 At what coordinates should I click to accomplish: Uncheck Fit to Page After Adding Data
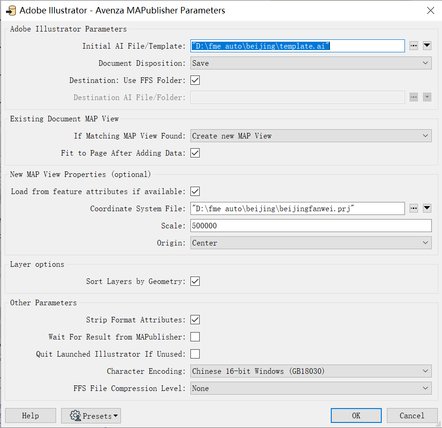click(x=195, y=153)
